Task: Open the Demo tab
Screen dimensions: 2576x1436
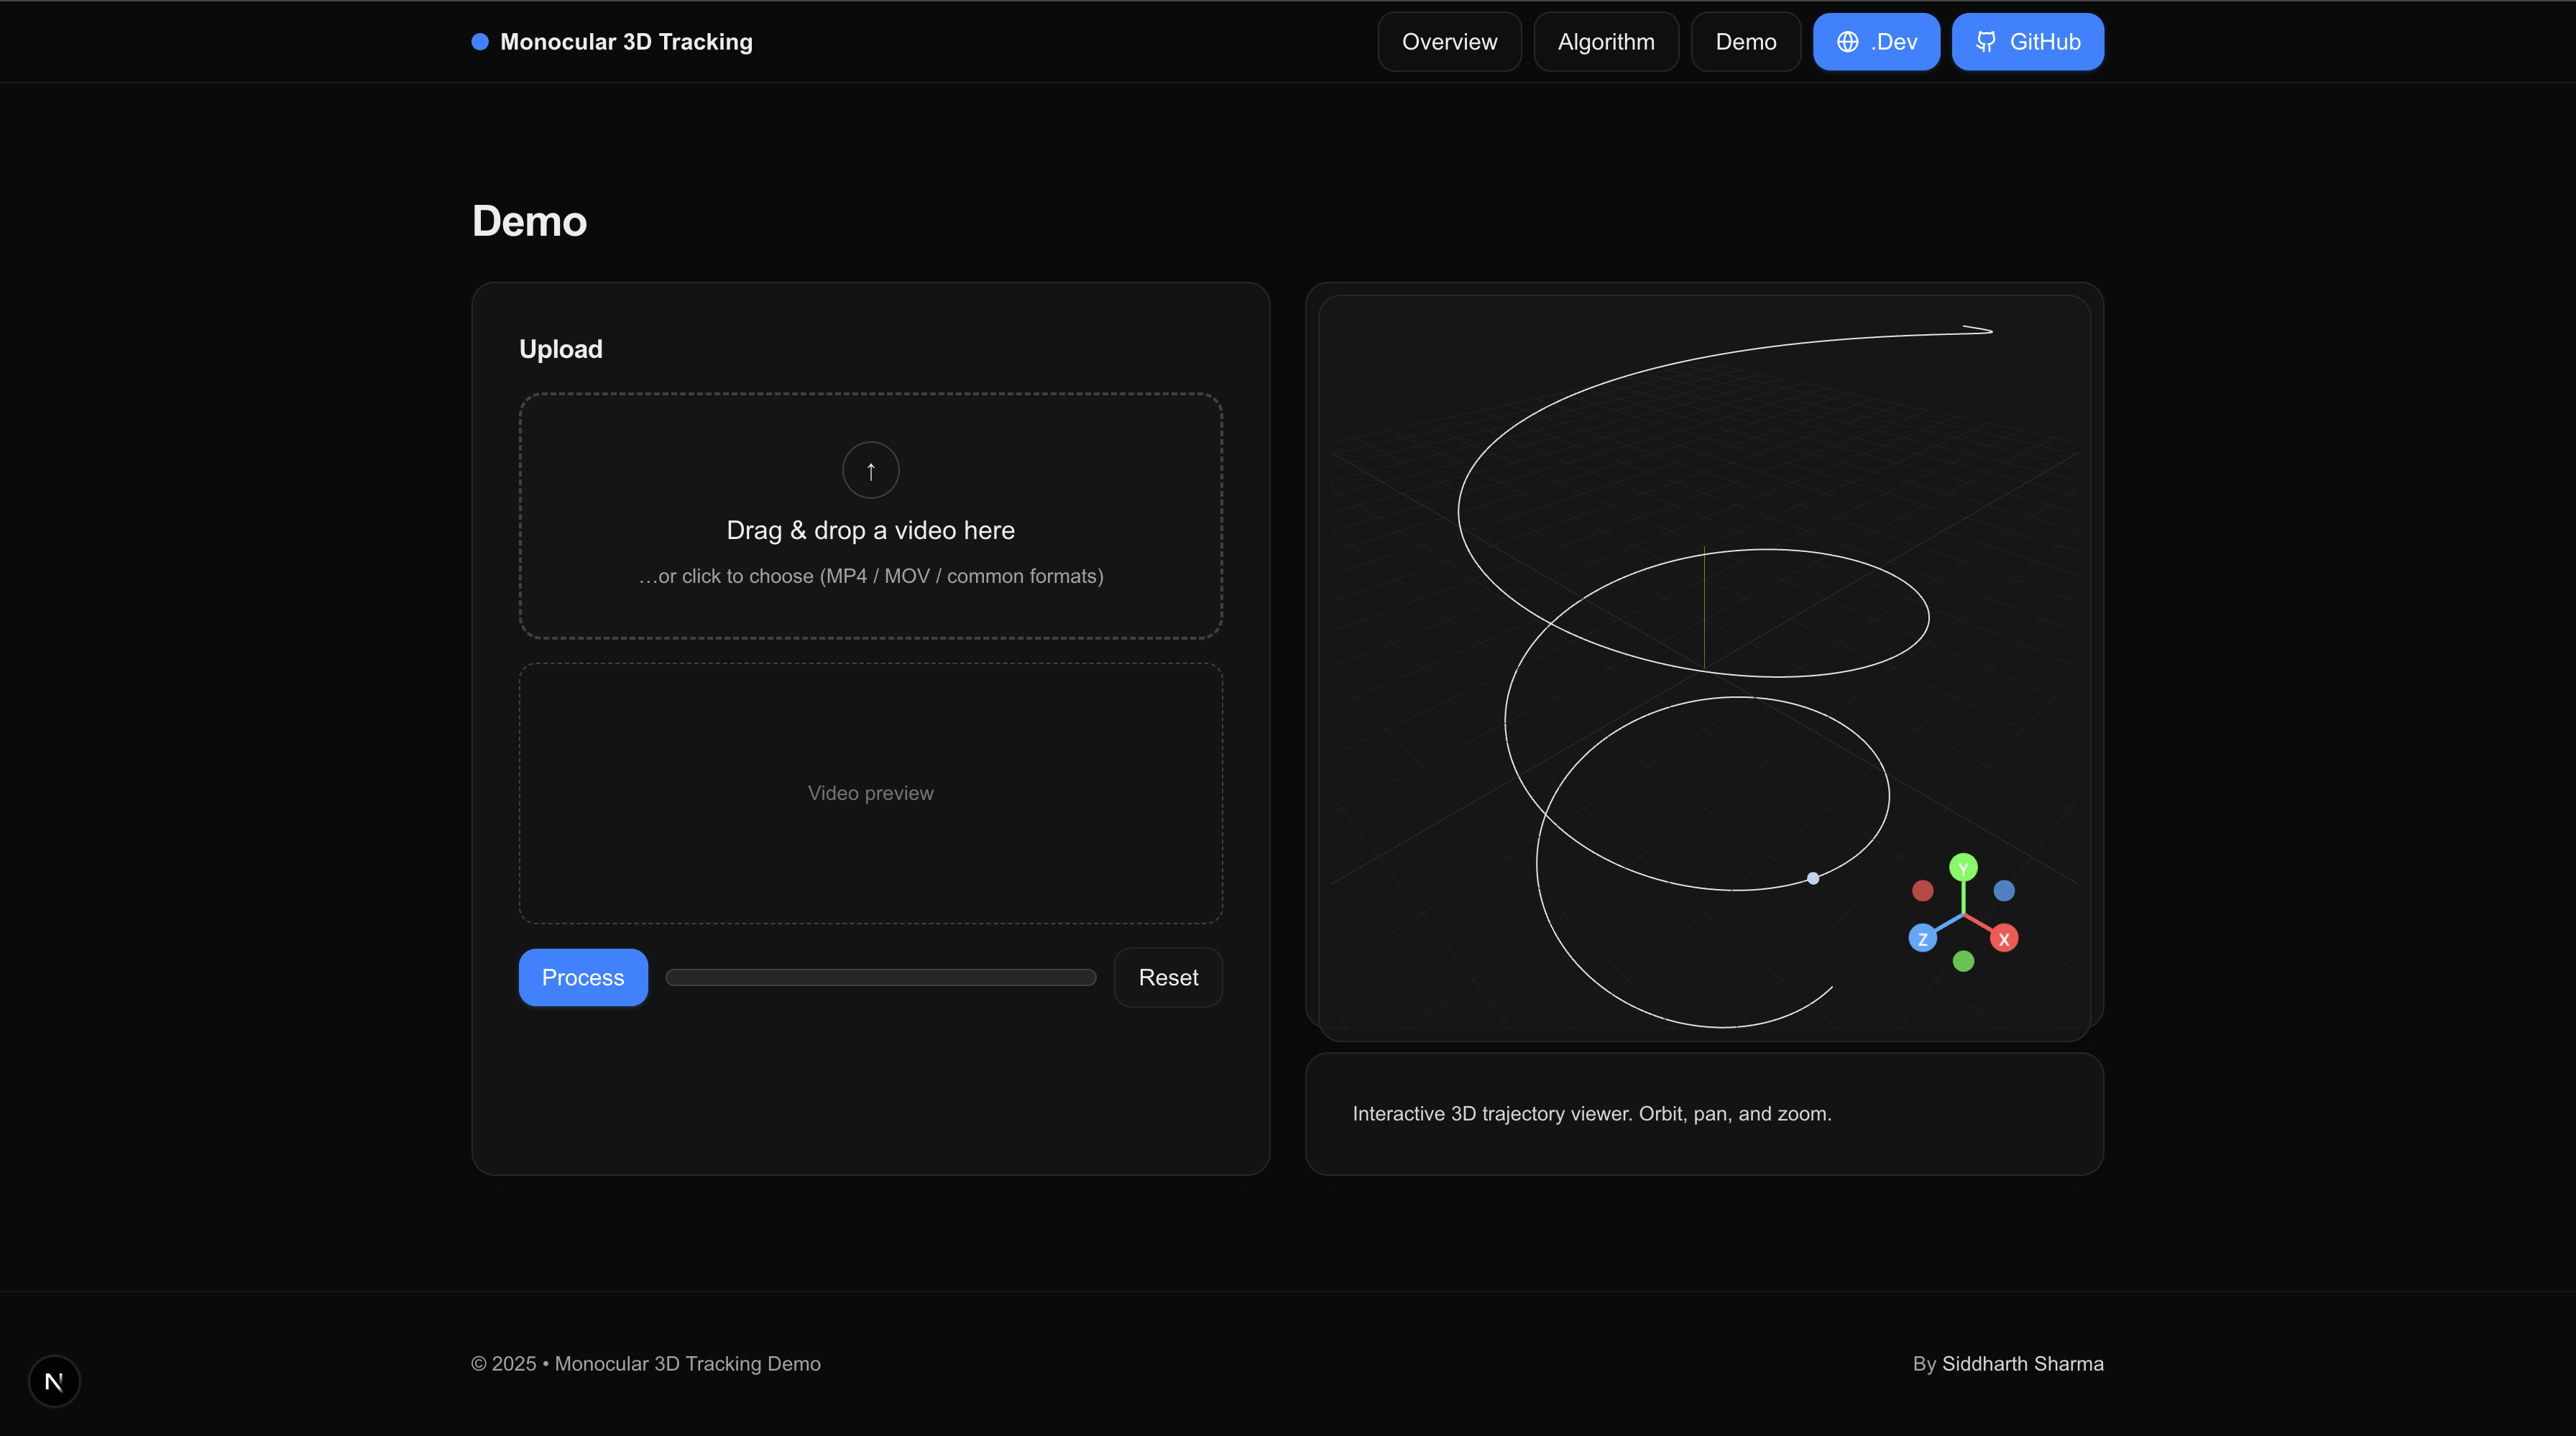Action: point(1745,41)
